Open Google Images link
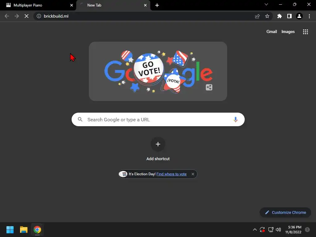The width and height of the screenshot is (316, 237). [288, 32]
